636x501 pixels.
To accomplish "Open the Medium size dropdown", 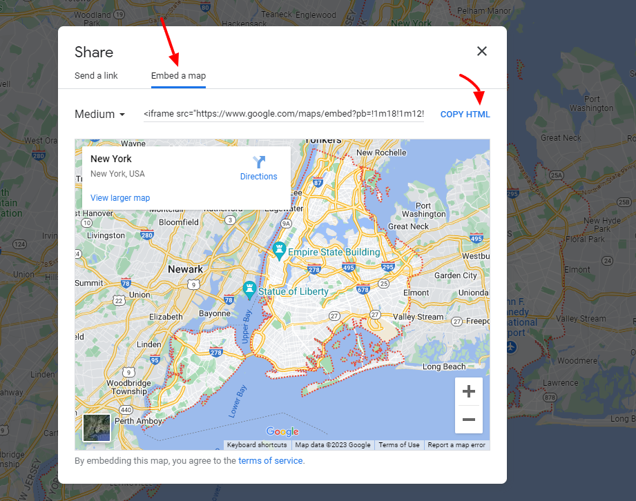I will (x=100, y=115).
